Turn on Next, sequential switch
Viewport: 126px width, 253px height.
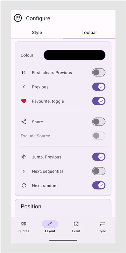pos(99,171)
